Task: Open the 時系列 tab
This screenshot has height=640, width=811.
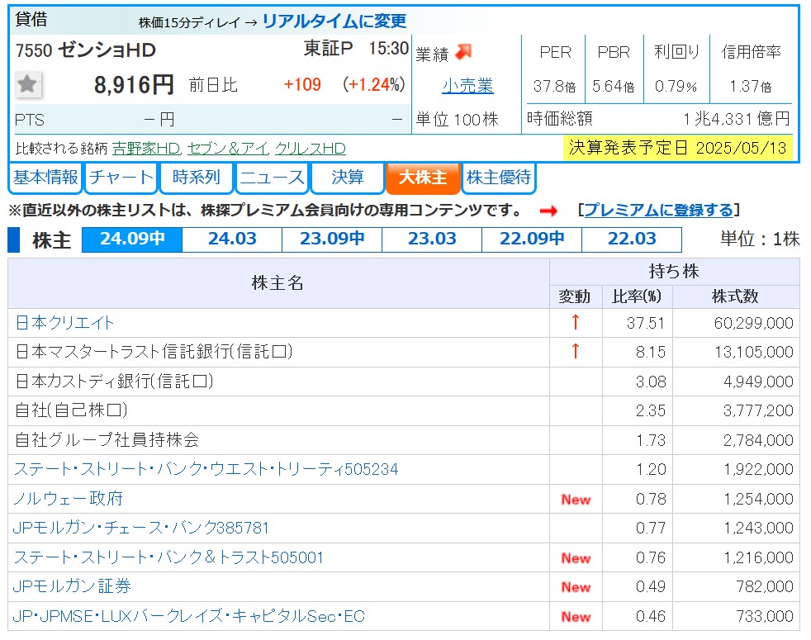Action: click(x=197, y=178)
